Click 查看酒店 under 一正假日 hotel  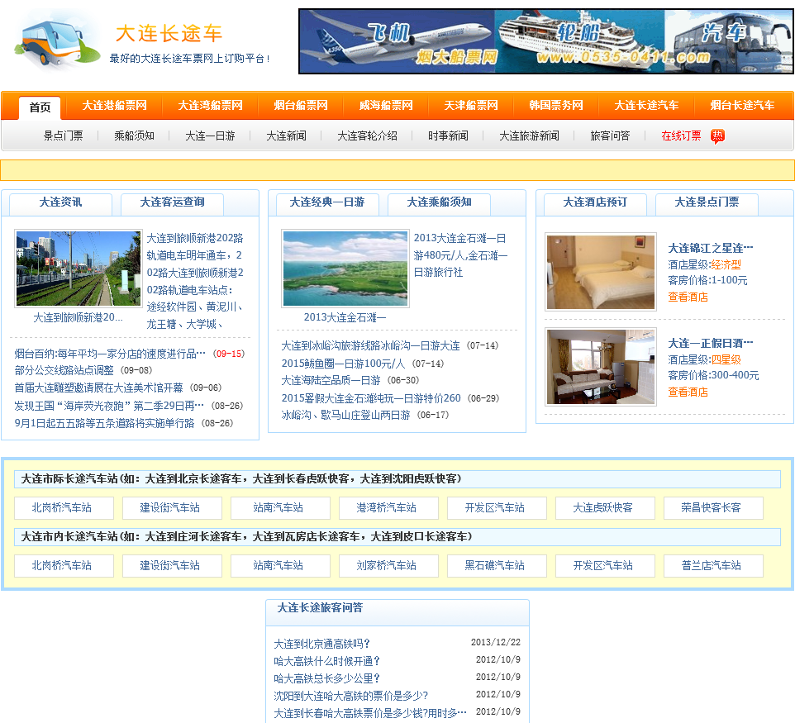click(x=688, y=392)
